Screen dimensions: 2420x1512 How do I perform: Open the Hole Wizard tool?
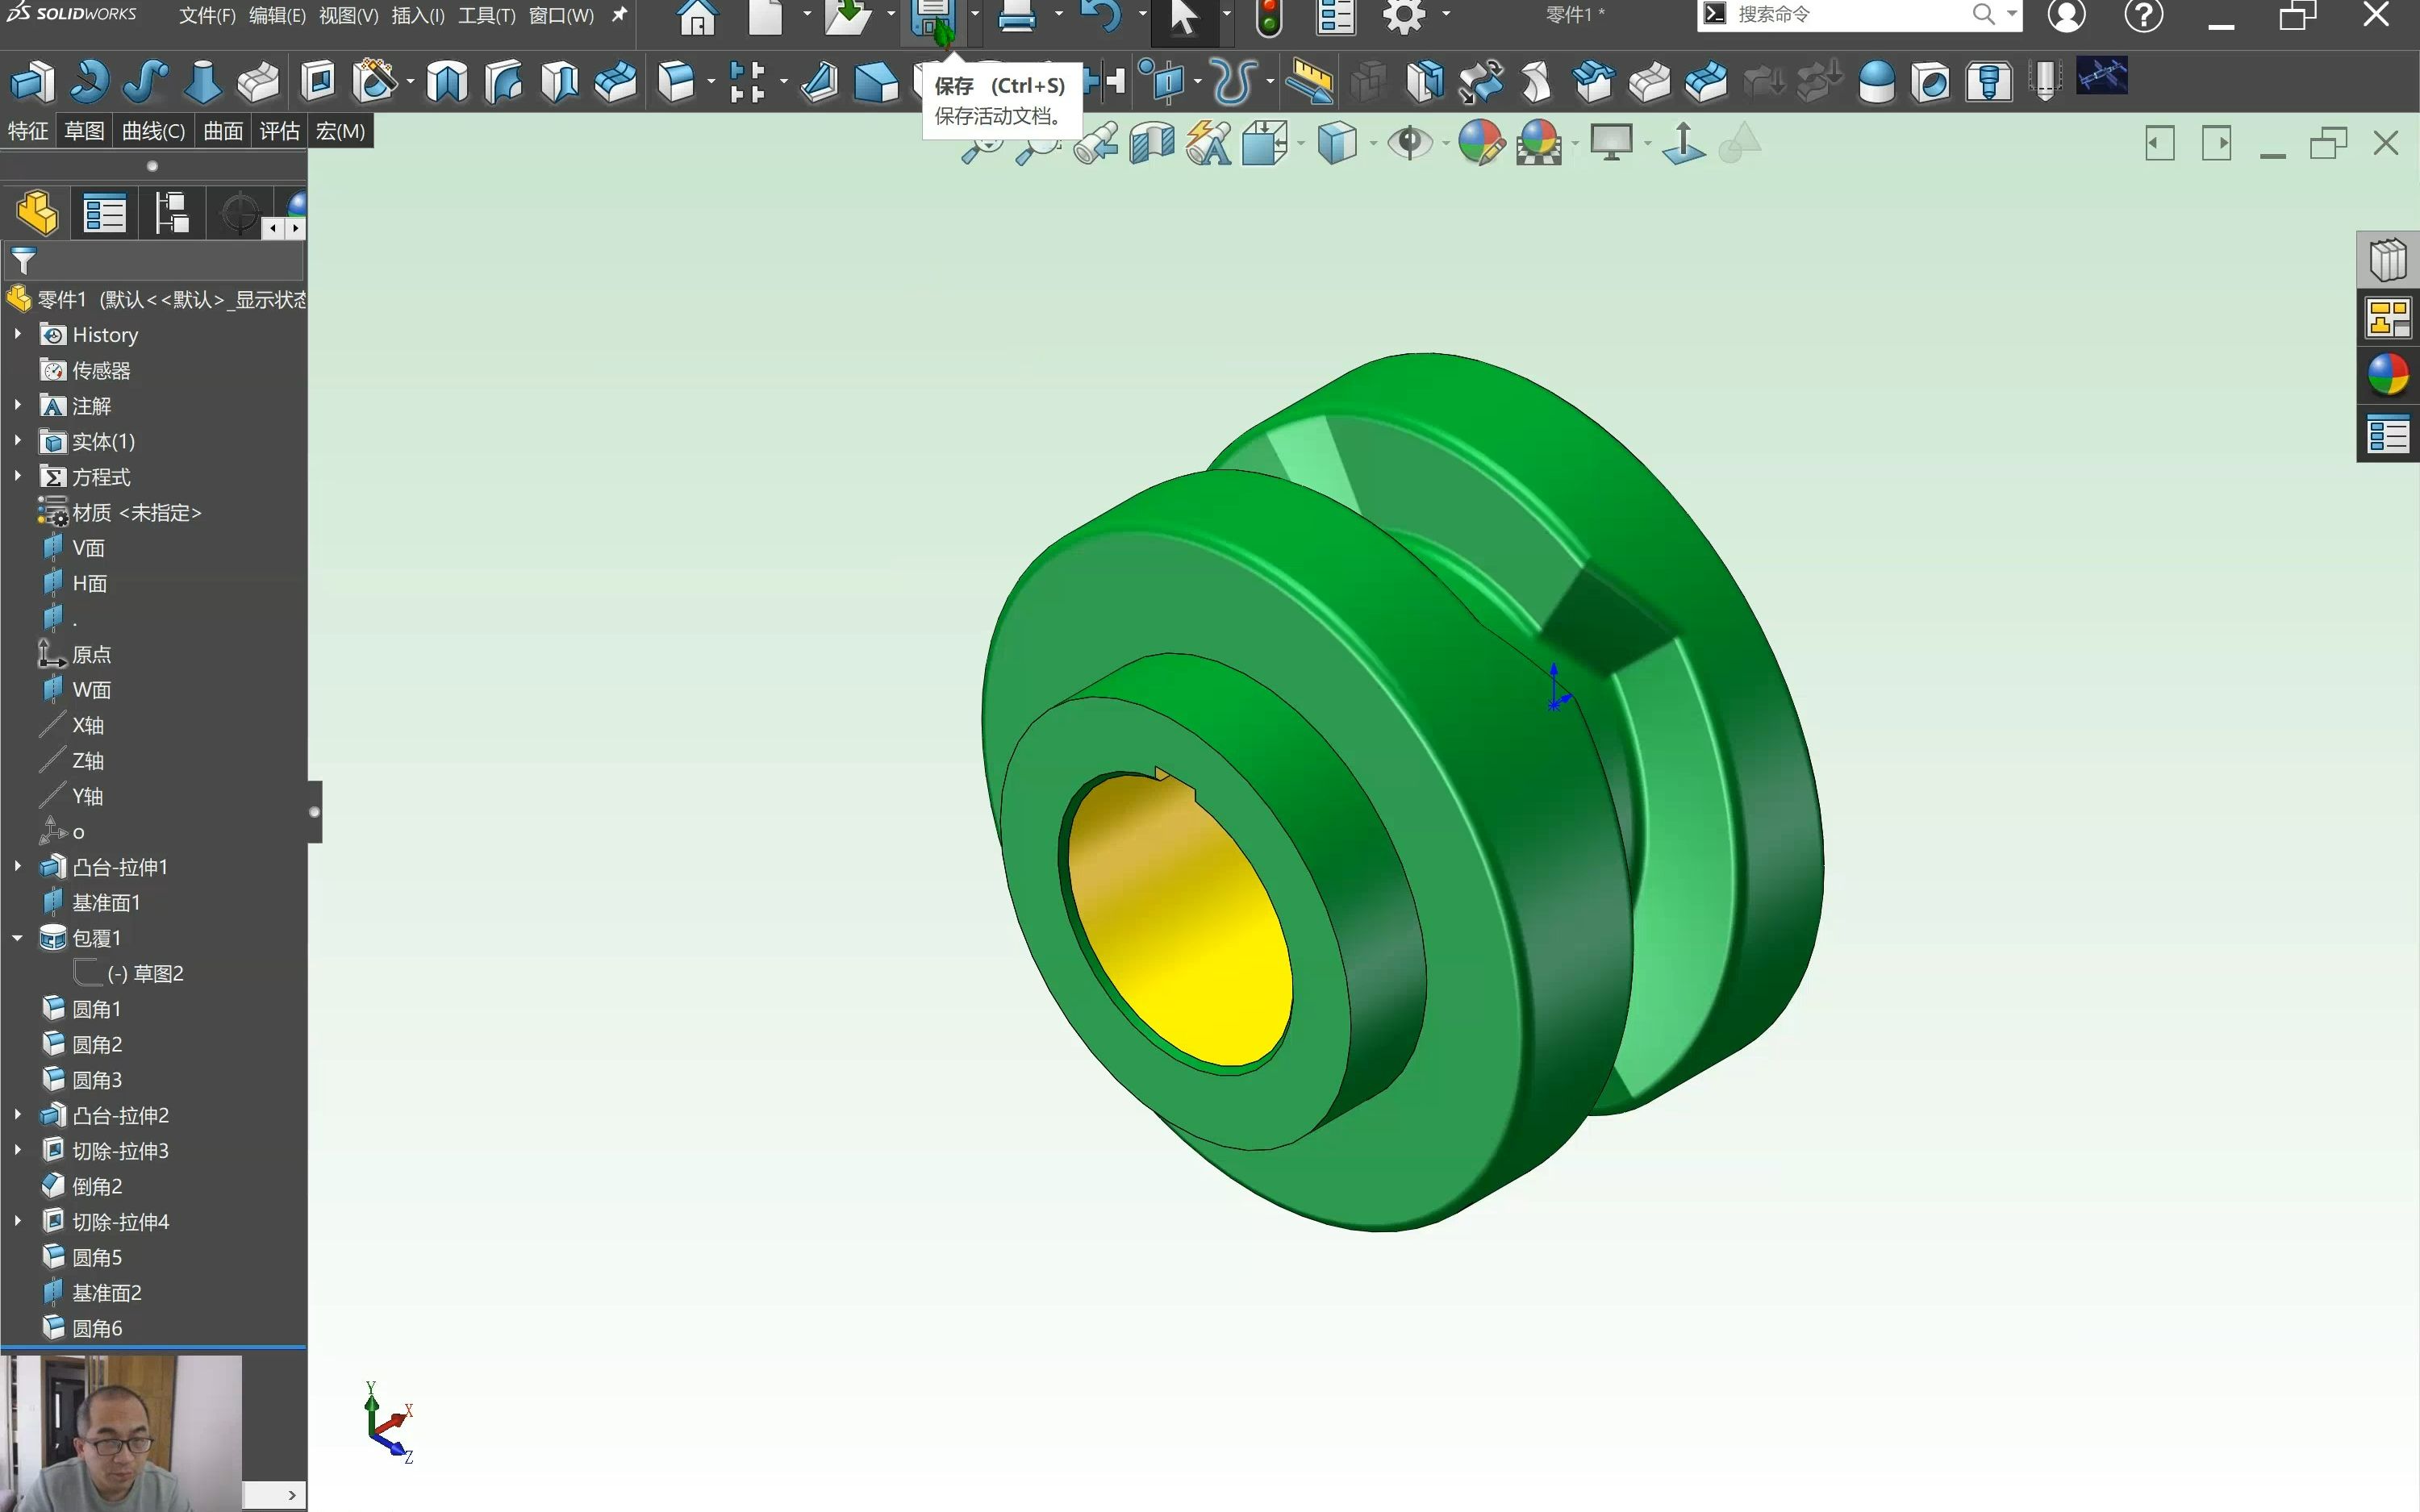[x=374, y=81]
